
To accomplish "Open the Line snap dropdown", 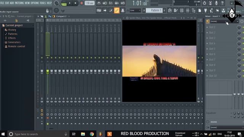I will (x=135, y=10).
